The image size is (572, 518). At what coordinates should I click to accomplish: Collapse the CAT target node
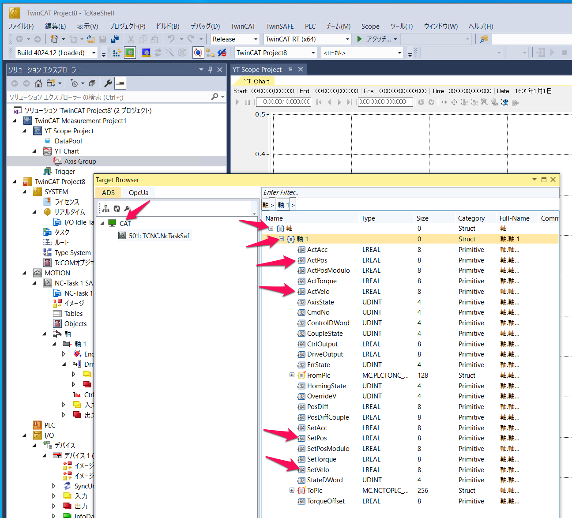tap(102, 223)
